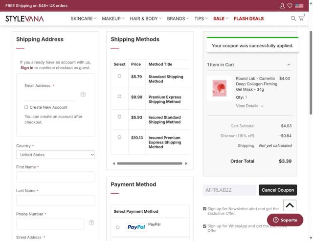The height and width of the screenshot is (241, 313).
Task: Click the shipping methods horizontal scrollbar
Action: click(x=150, y=163)
